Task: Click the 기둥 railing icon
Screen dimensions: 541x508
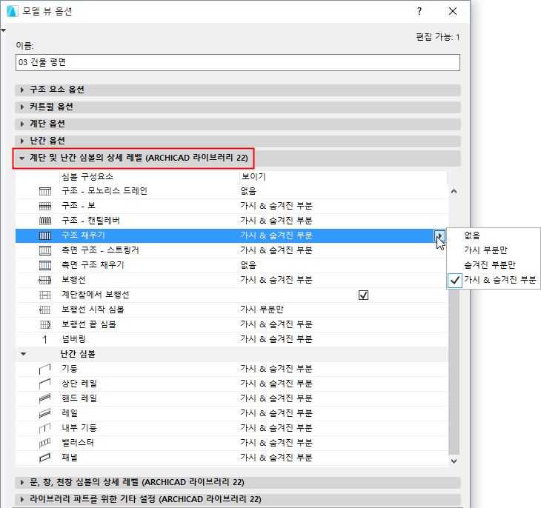Action: click(45, 369)
